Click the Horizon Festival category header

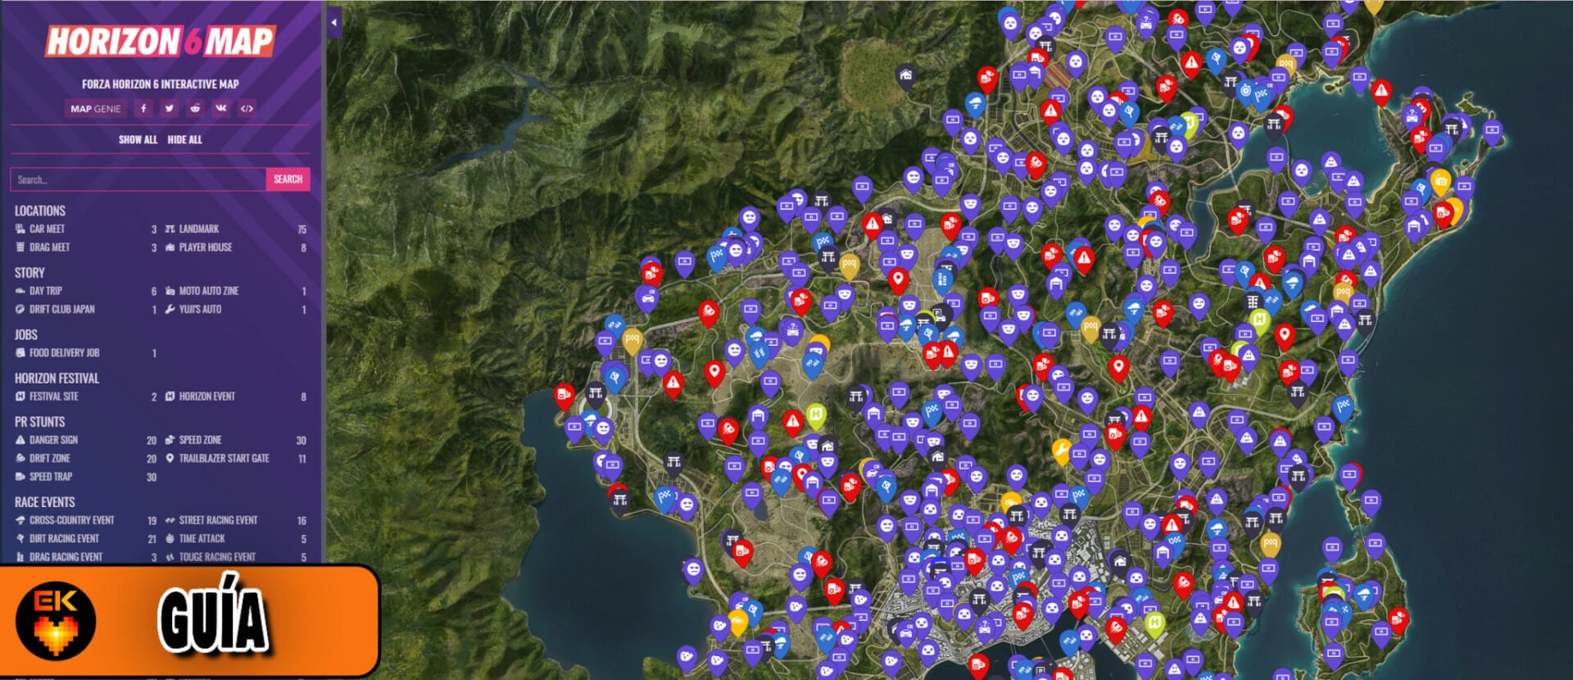[x=57, y=379]
